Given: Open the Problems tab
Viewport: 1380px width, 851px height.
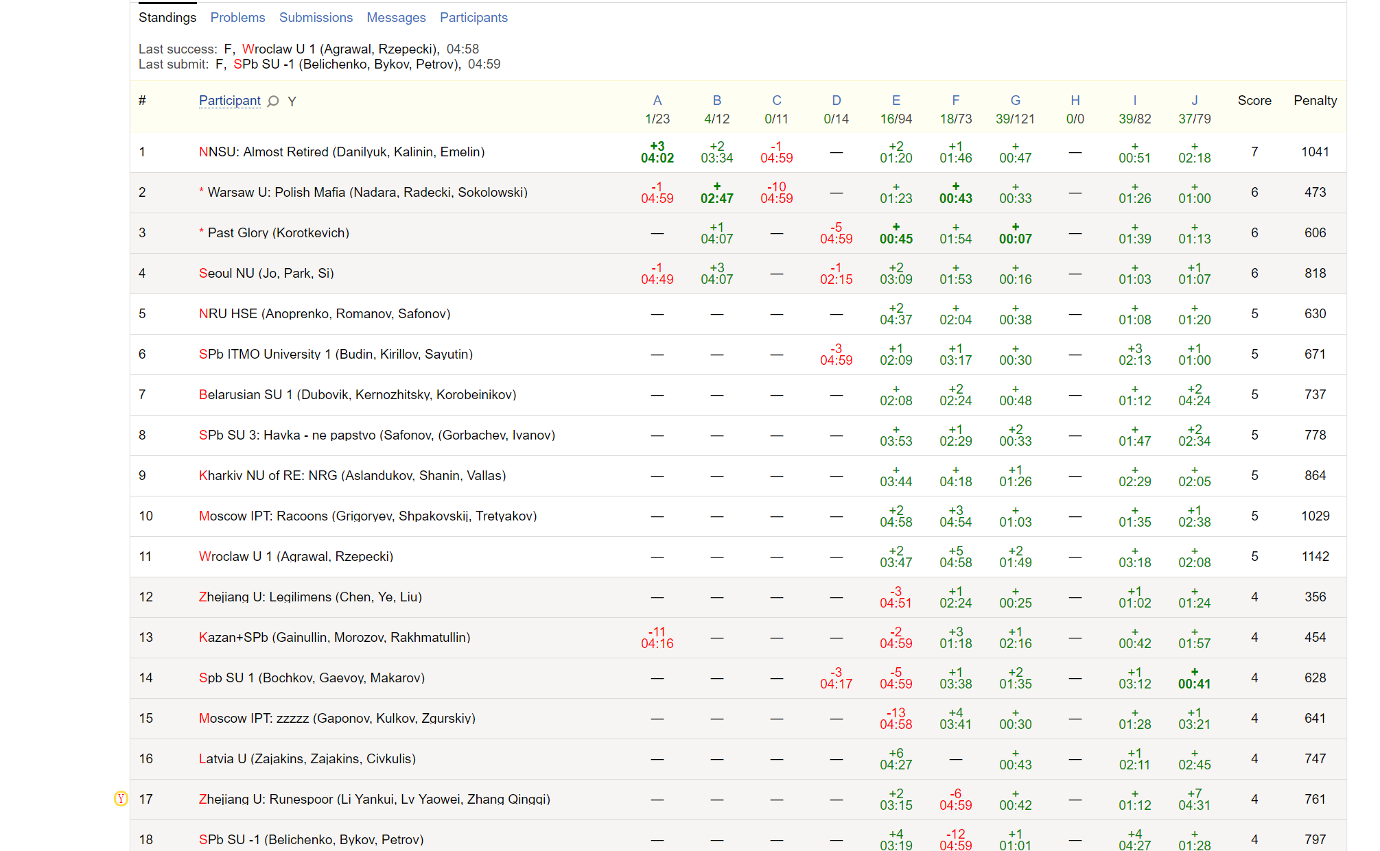Looking at the screenshot, I should [237, 18].
